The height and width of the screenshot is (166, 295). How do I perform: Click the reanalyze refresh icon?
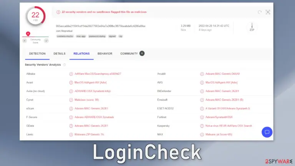click(260, 12)
